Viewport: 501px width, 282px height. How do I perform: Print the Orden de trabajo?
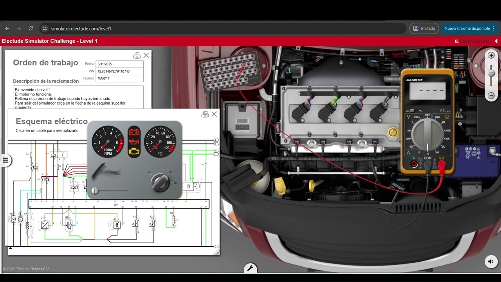[137, 56]
